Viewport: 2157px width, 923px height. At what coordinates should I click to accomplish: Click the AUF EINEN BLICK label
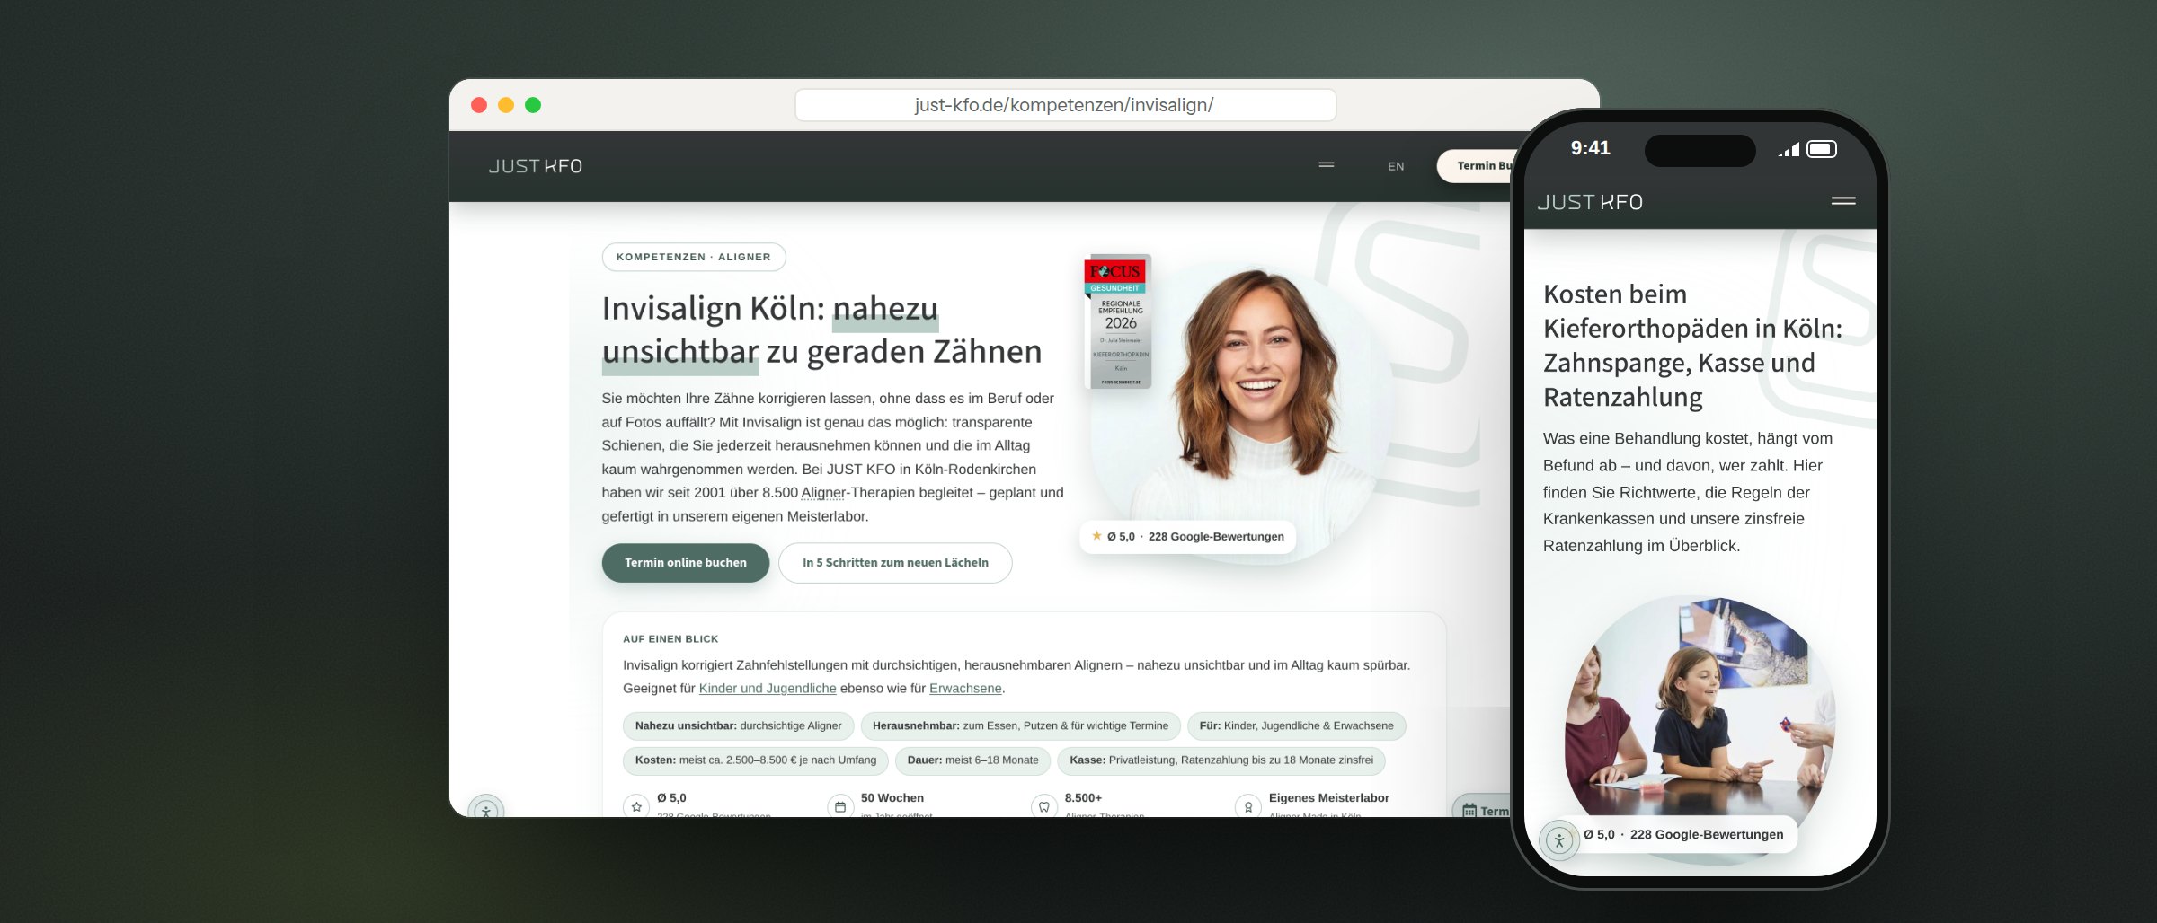click(x=670, y=639)
